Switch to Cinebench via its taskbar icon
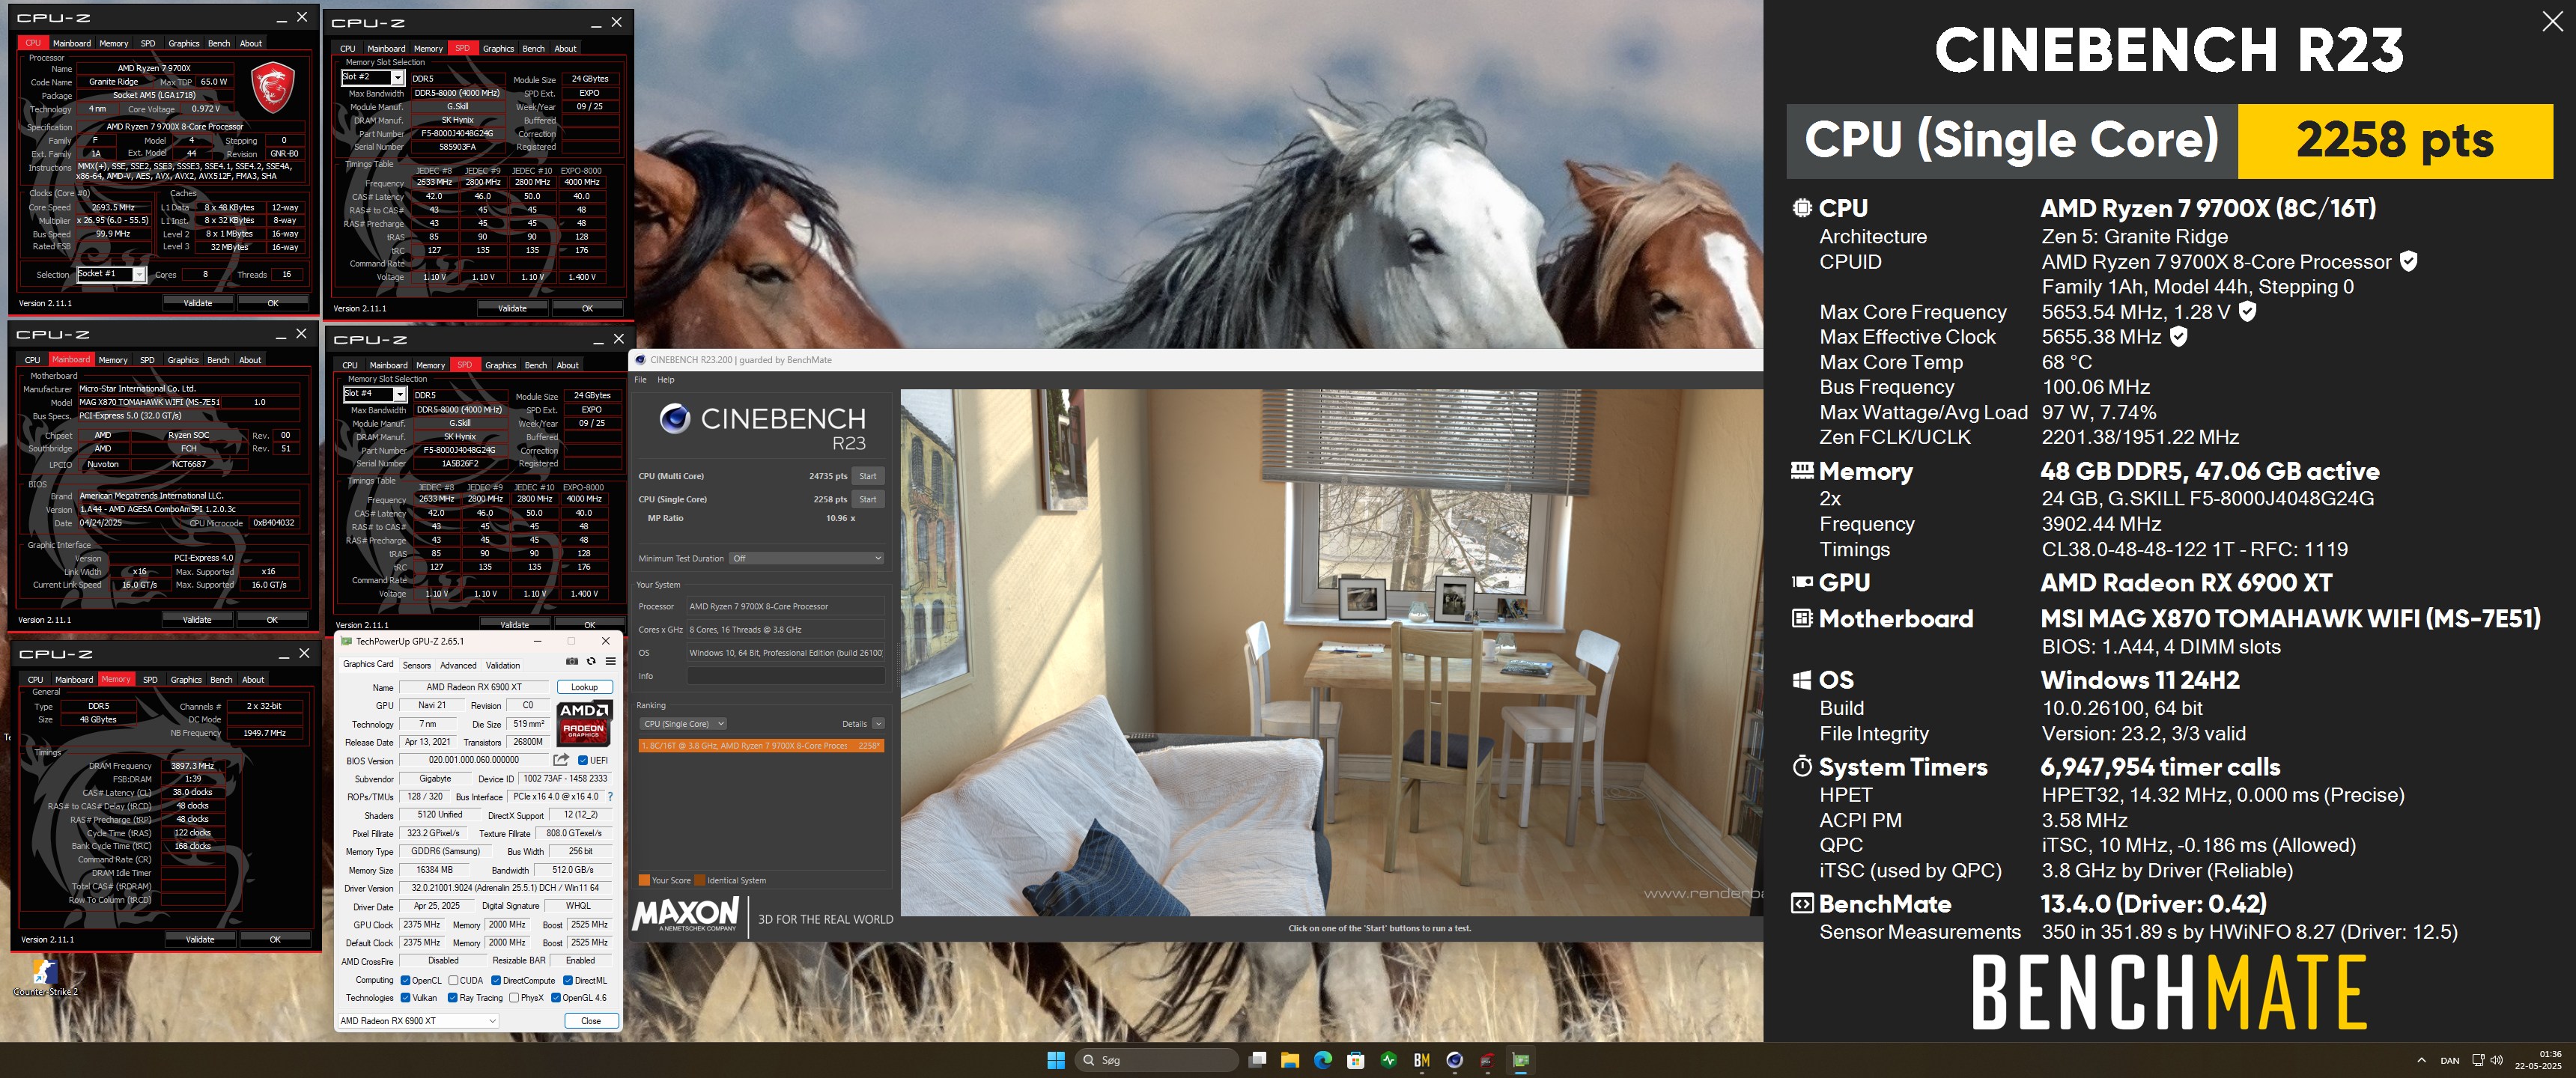 coord(1455,1060)
